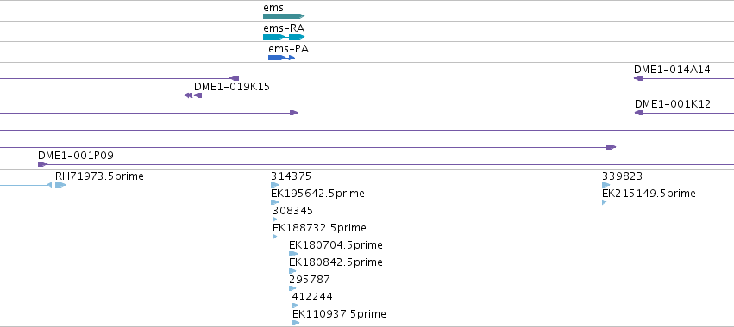This screenshot has width=734, height=327.
Task: Click the EK180842.5prime label
Action: 336,262
